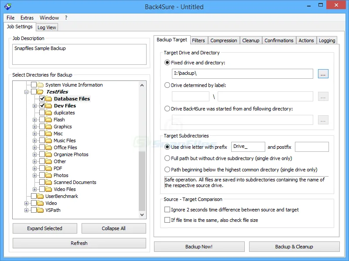Click the directory tree scroll down arrow

point(142,214)
